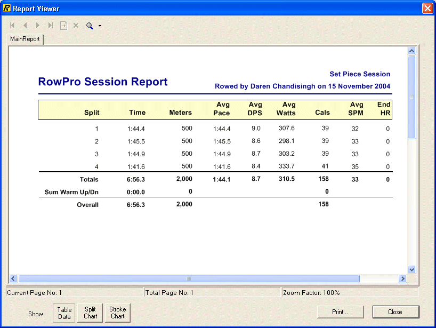Click split 1 SPM value 32
The height and width of the screenshot is (328, 436).
click(x=355, y=129)
